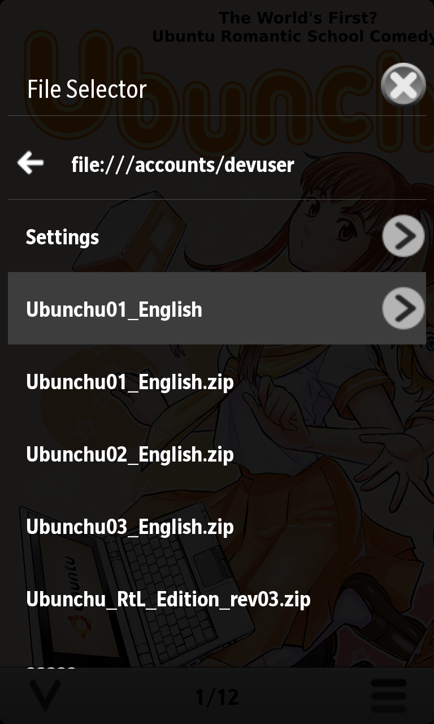Viewport: 434px width, 724px height.
Task: Close the File Selector dialog
Action: pos(403,85)
